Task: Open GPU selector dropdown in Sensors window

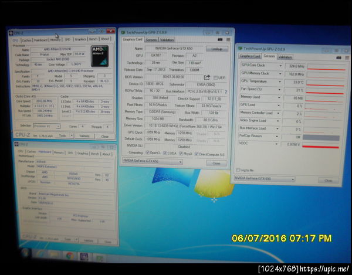Action: (x=293, y=179)
